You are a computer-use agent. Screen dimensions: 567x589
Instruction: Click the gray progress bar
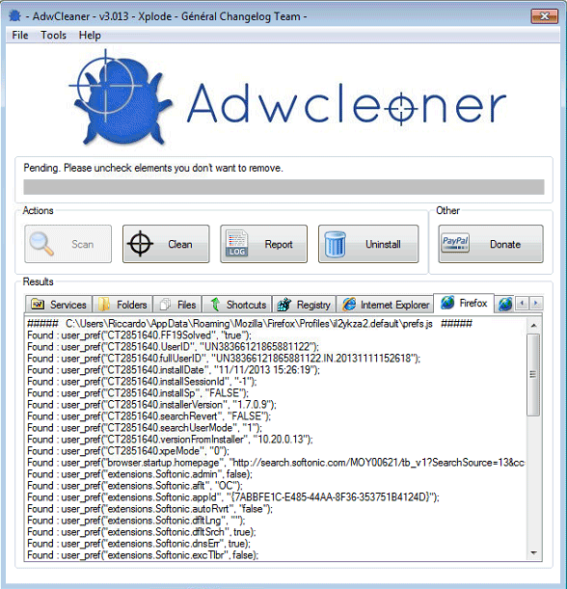point(283,187)
